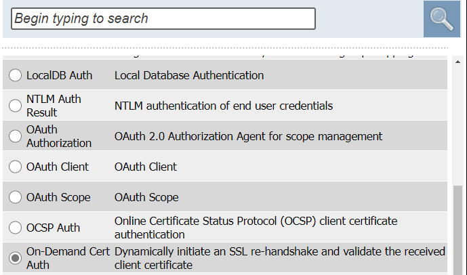Viewport: 467px width, 275px height.
Task: Click the 'OAuth 2.0 Authorization Agent' description
Action: tap(248, 136)
